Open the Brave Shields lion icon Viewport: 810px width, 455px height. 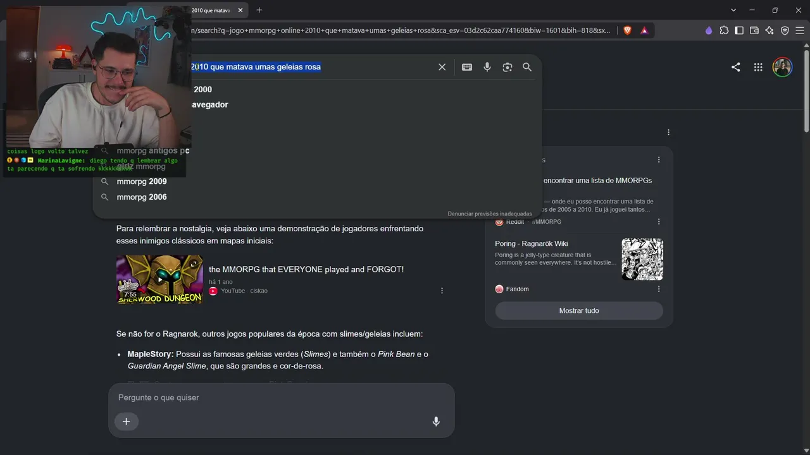tap(628, 30)
